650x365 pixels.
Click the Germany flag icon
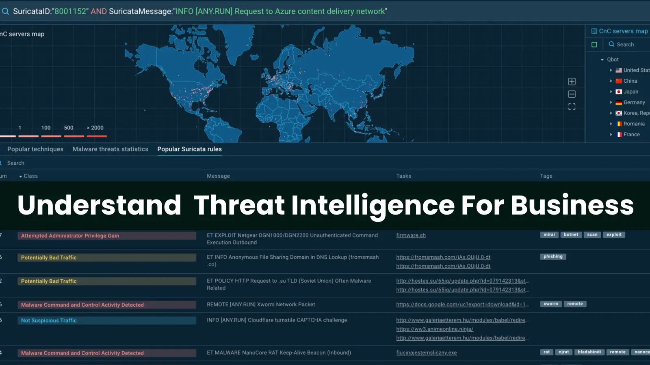click(619, 103)
